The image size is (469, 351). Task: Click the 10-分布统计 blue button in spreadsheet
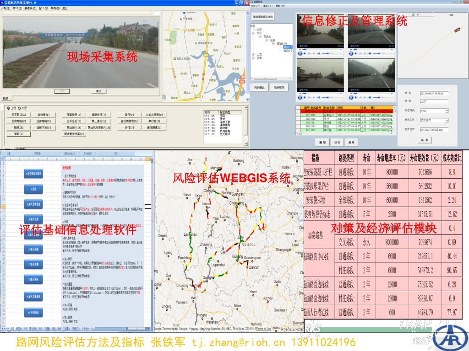(33, 312)
